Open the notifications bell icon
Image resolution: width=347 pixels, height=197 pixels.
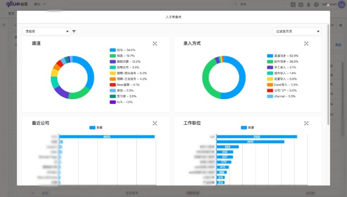click(308, 4)
